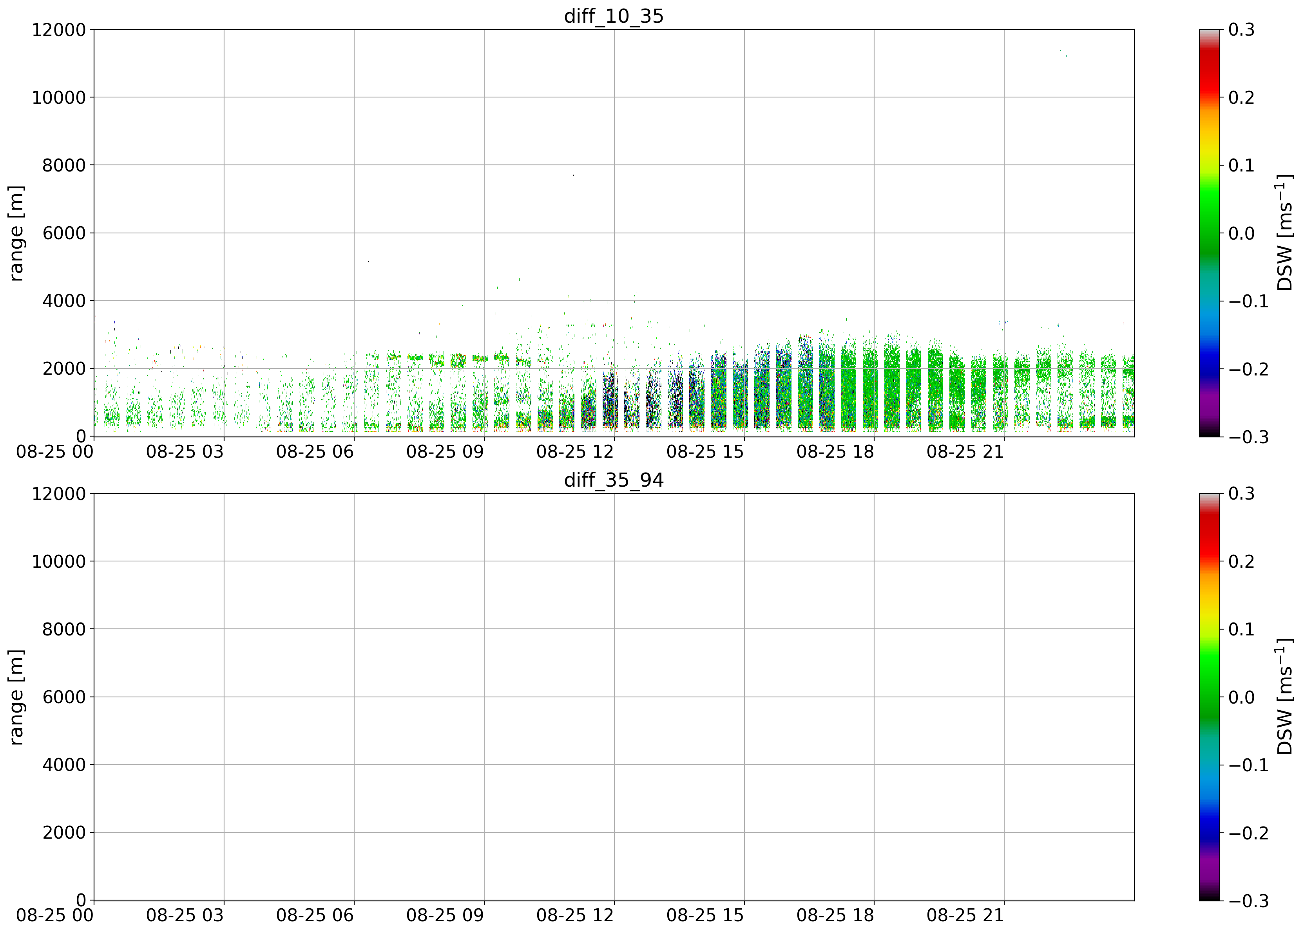The image size is (1304, 933).
Task: Click the 08-25 12 time tick under diff_10_35
Action: tap(575, 451)
